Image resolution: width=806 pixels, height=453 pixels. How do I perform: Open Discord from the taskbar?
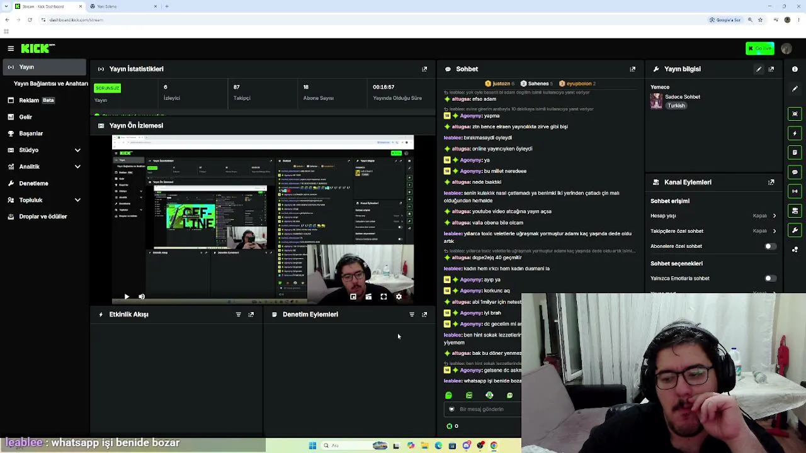click(x=467, y=445)
